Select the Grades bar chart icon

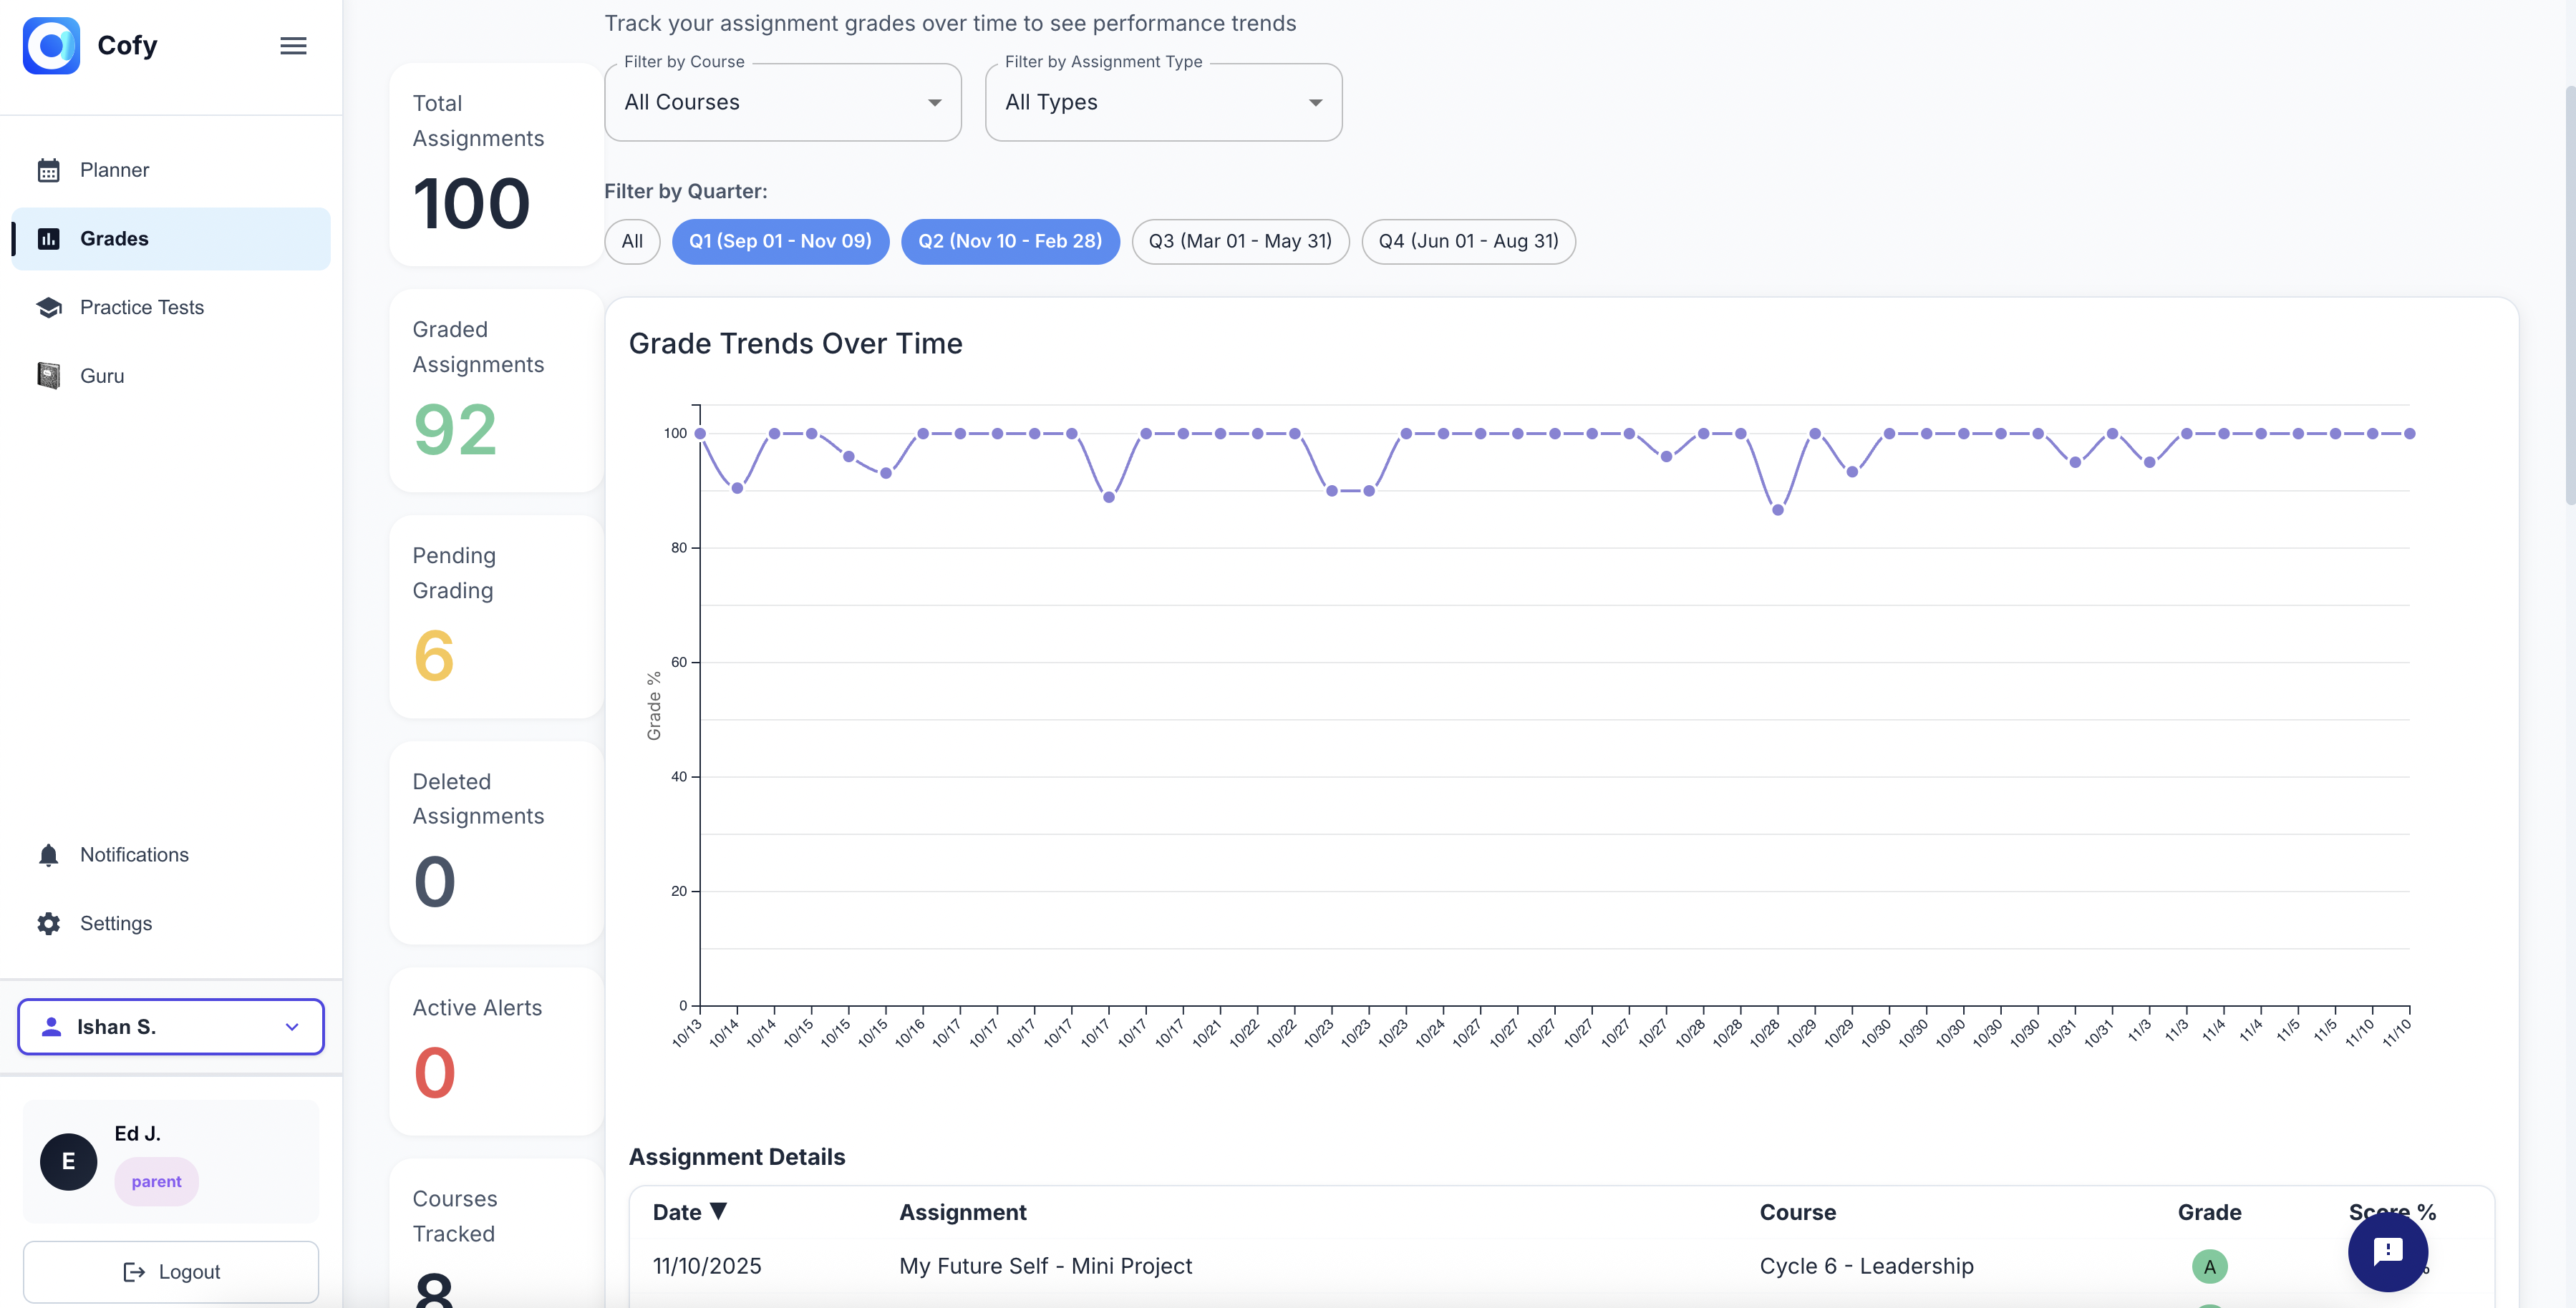pos(49,238)
